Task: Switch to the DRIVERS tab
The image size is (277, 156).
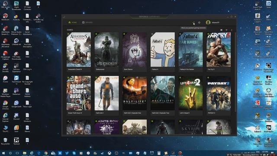Action: 87,23
